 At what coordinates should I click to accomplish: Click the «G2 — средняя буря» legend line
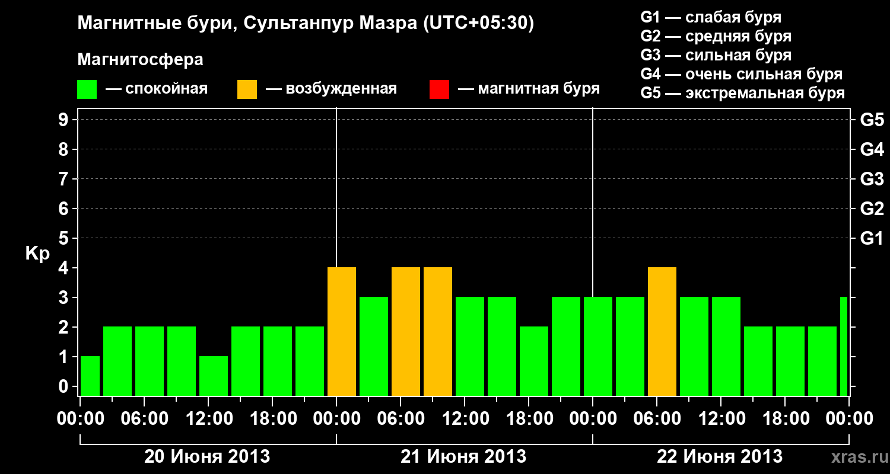pyautogui.click(x=716, y=36)
